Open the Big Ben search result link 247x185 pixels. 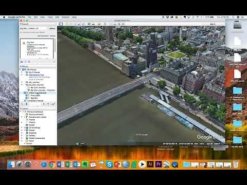pos(30,42)
